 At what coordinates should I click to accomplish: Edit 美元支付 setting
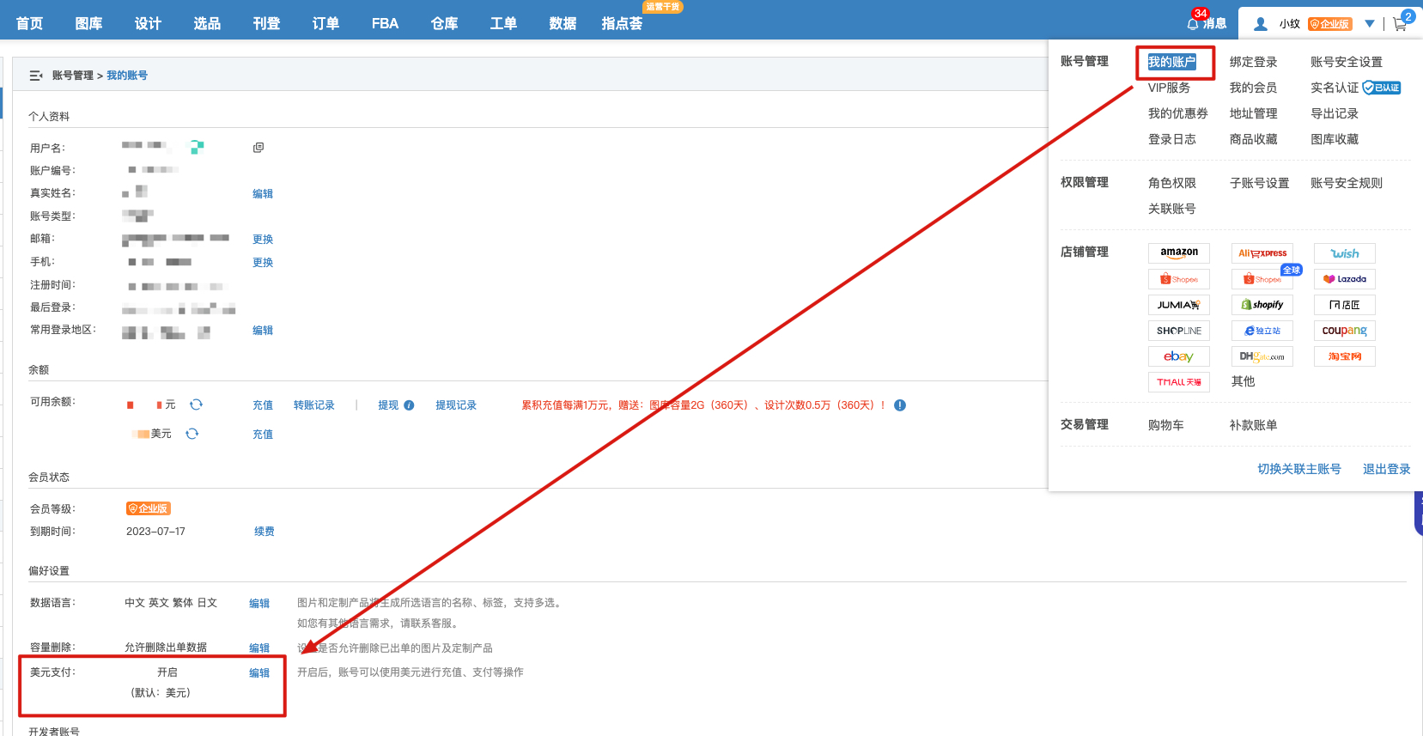tap(259, 673)
